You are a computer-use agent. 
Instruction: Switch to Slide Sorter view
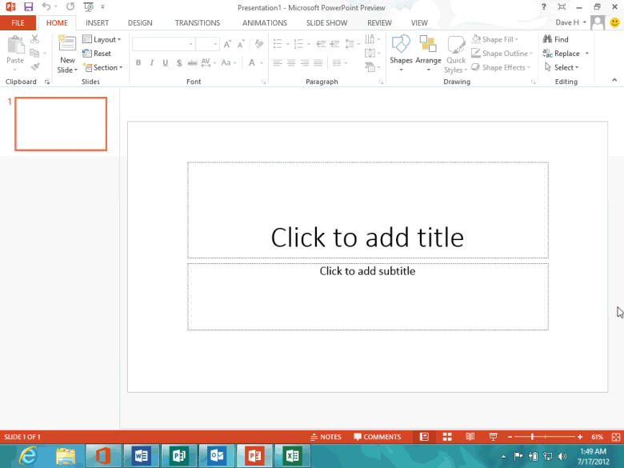pos(447,437)
